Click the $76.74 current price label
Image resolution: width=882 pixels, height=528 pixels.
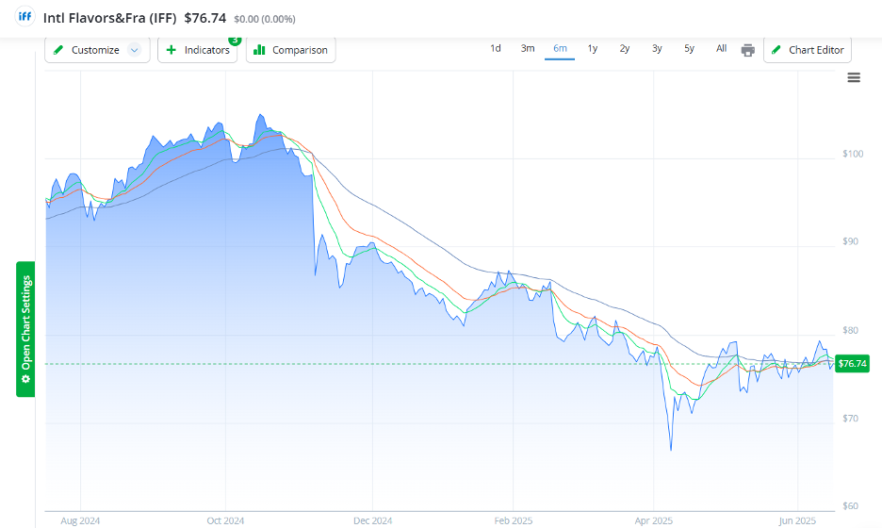tap(852, 364)
